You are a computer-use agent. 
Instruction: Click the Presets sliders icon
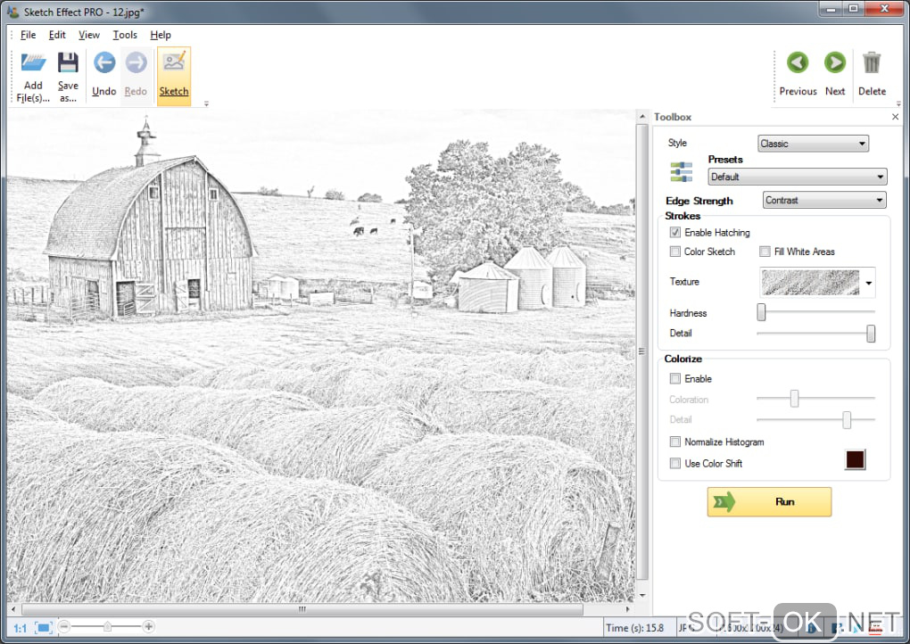coord(681,172)
